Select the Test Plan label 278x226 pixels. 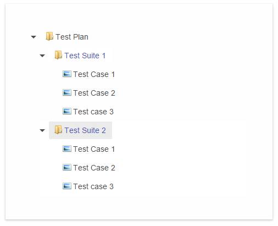point(72,37)
